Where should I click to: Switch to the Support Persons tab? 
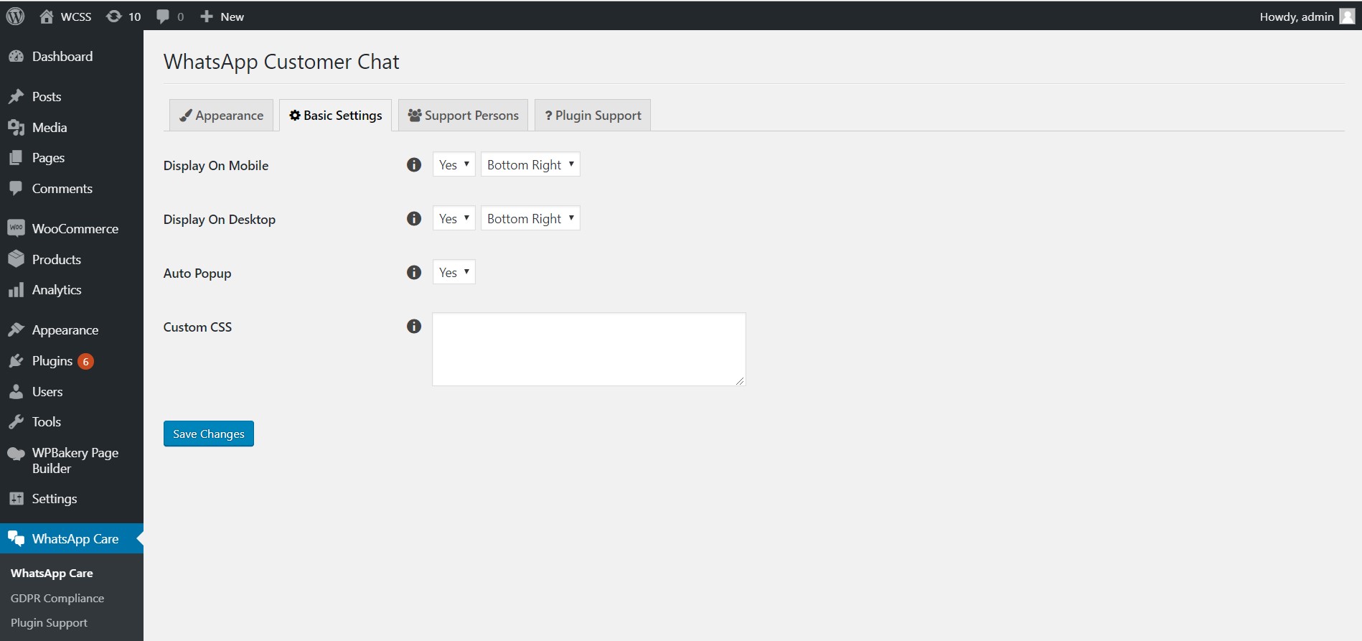click(x=463, y=116)
